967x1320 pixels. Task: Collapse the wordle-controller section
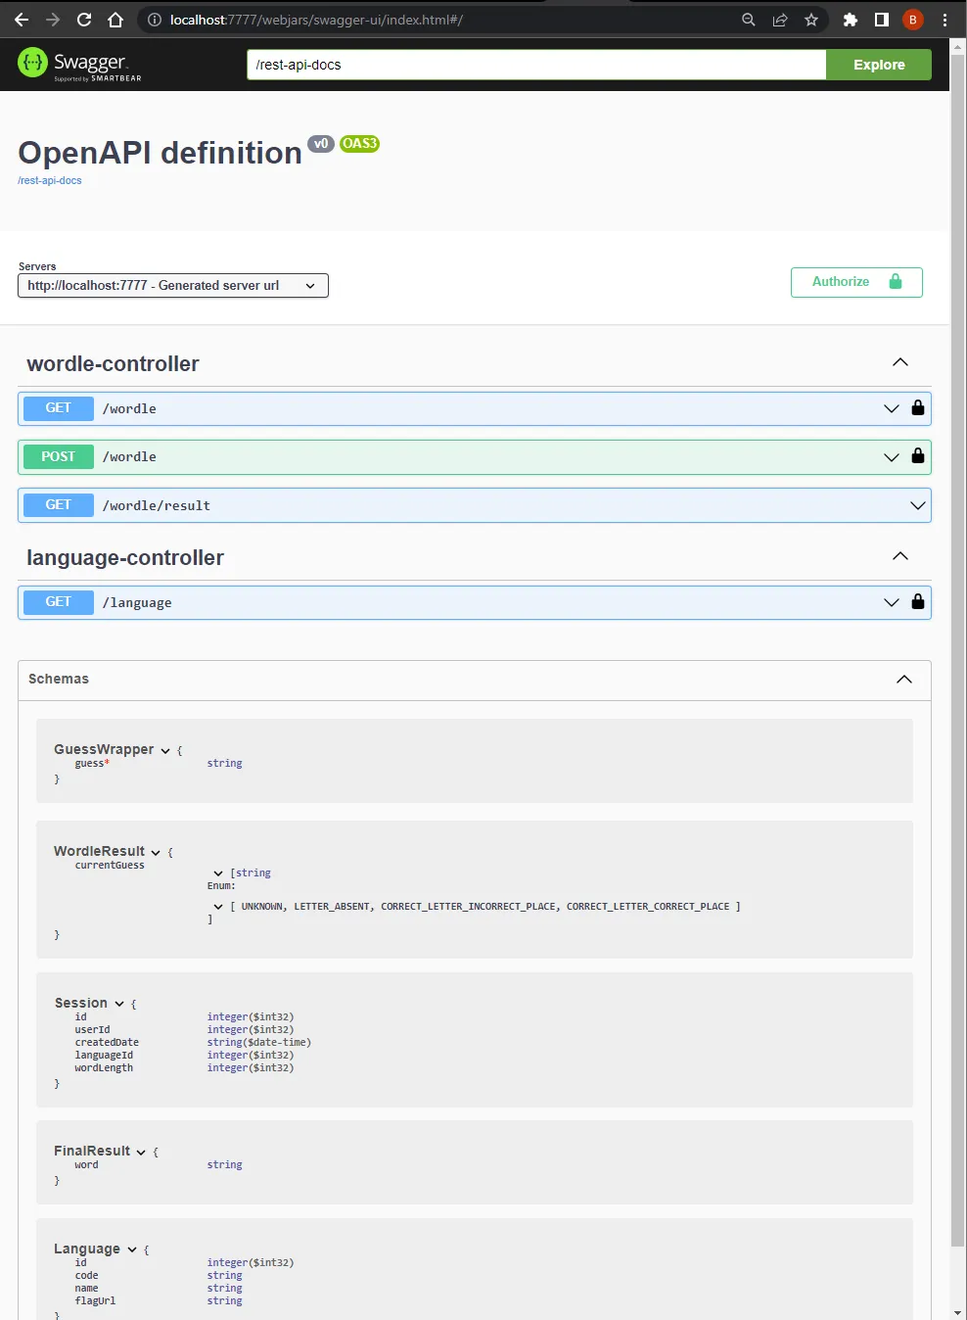[898, 361]
